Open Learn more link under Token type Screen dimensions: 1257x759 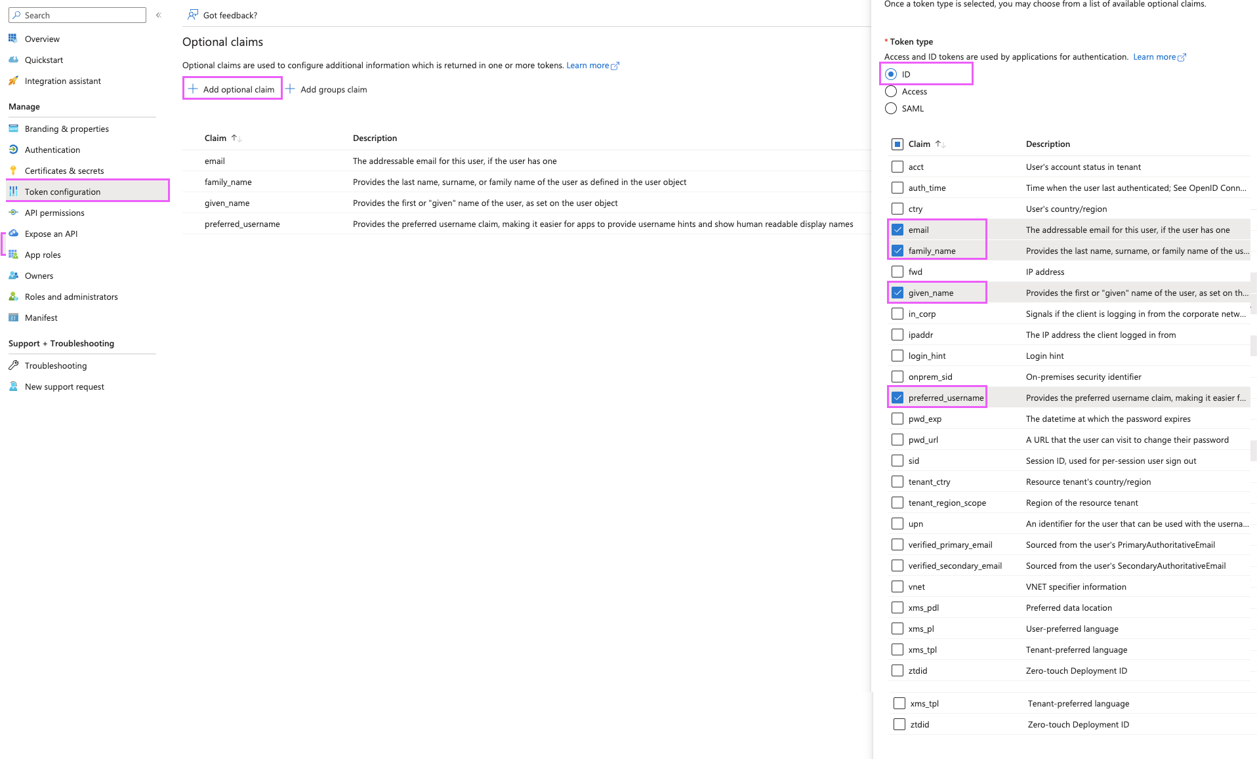point(1159,57)
